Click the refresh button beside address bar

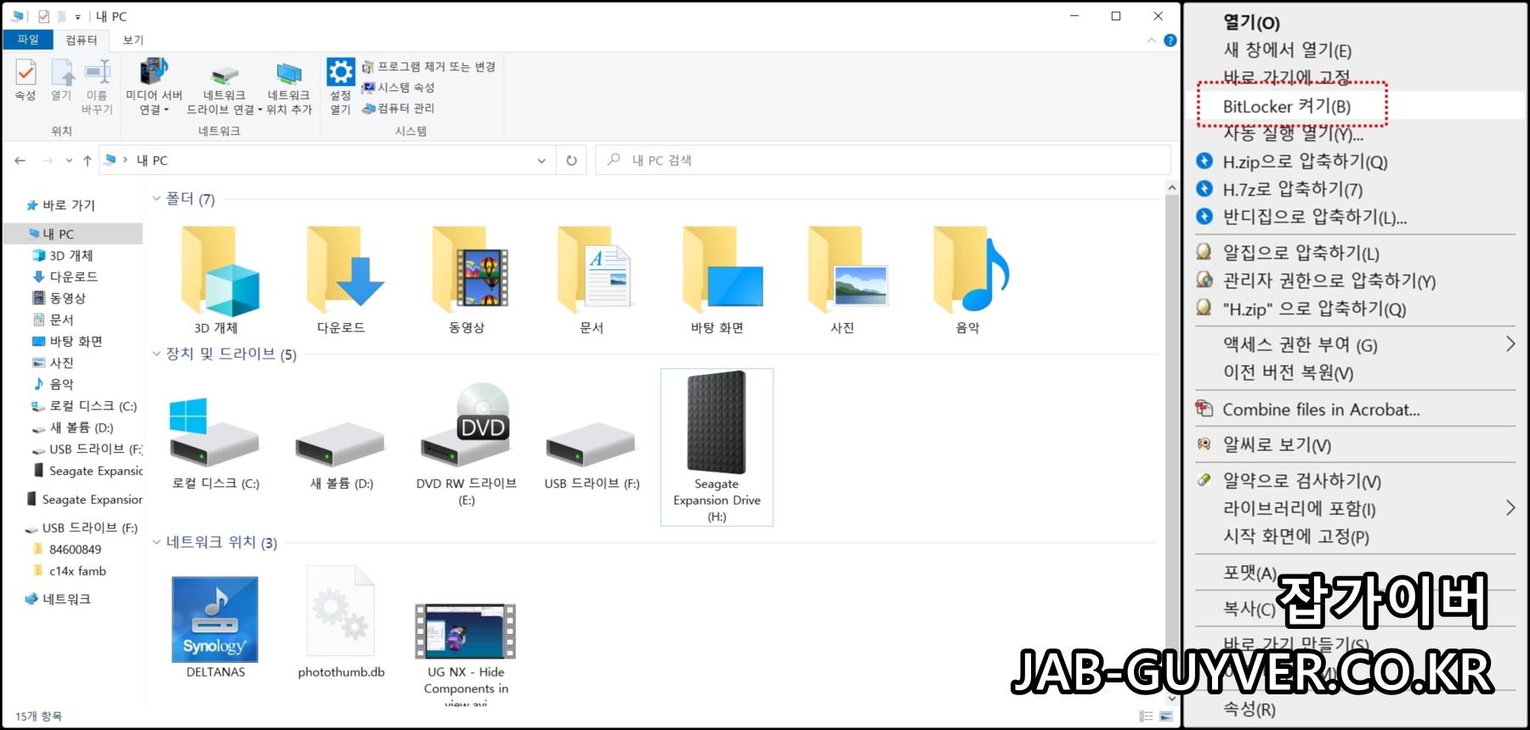[x=571, y=160]
